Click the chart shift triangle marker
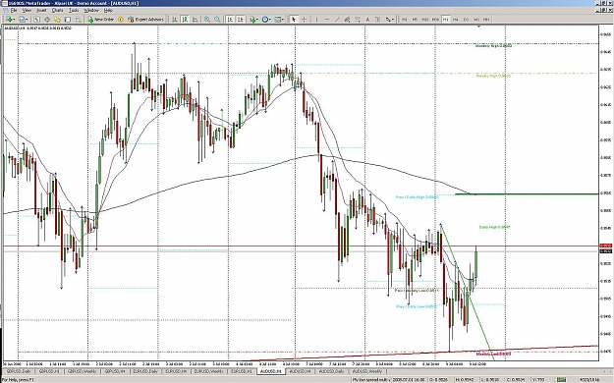 pos(478,27)
